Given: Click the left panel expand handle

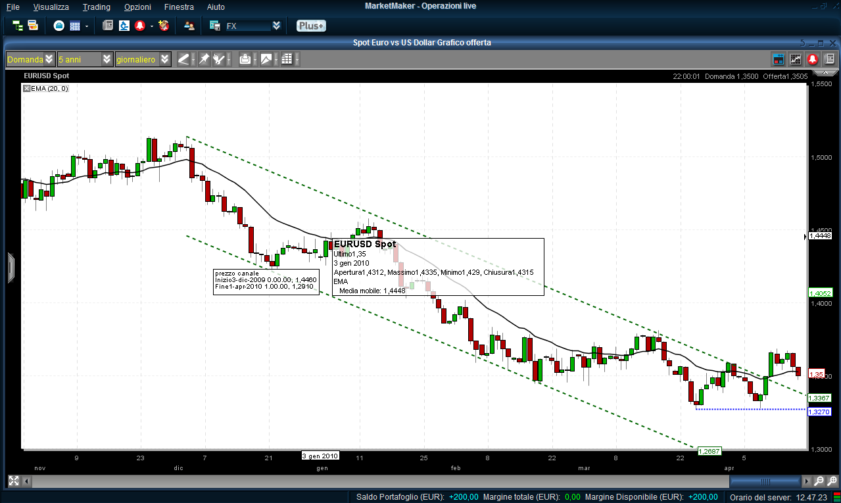Looking at the screenshot, I should (x=11, y=267).
